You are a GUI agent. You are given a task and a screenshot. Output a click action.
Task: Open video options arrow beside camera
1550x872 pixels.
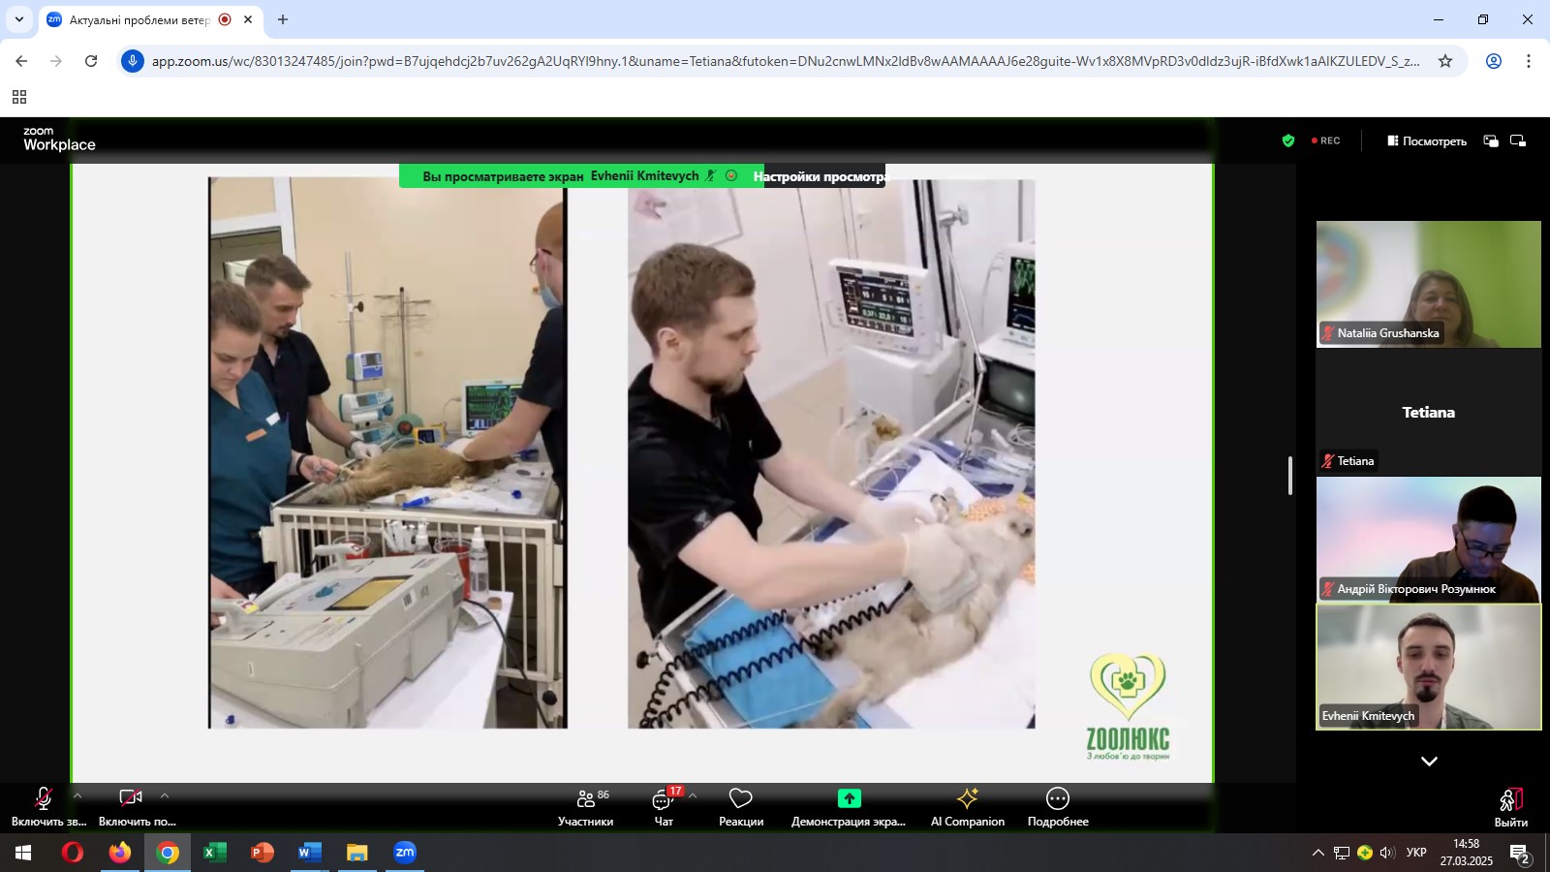(165, 796)
